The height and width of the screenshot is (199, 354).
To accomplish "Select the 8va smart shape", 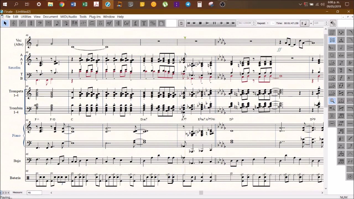I will tap(350, 78).
